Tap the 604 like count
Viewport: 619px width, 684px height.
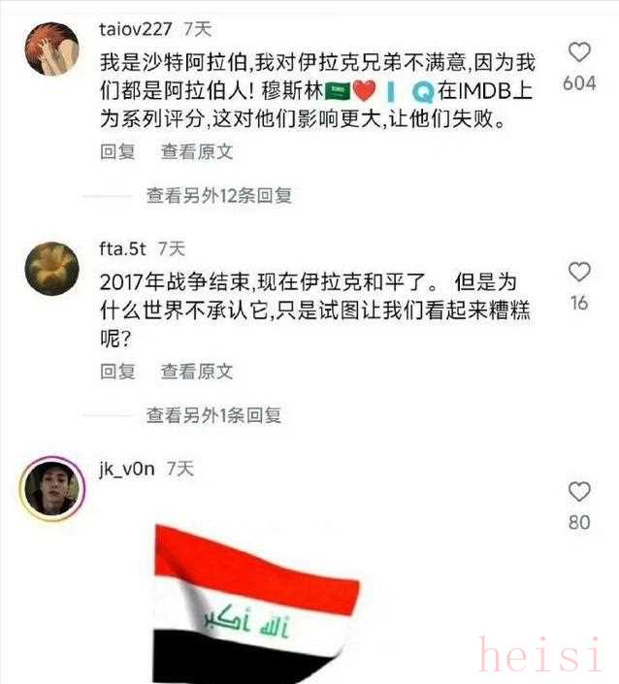point(579,82)
